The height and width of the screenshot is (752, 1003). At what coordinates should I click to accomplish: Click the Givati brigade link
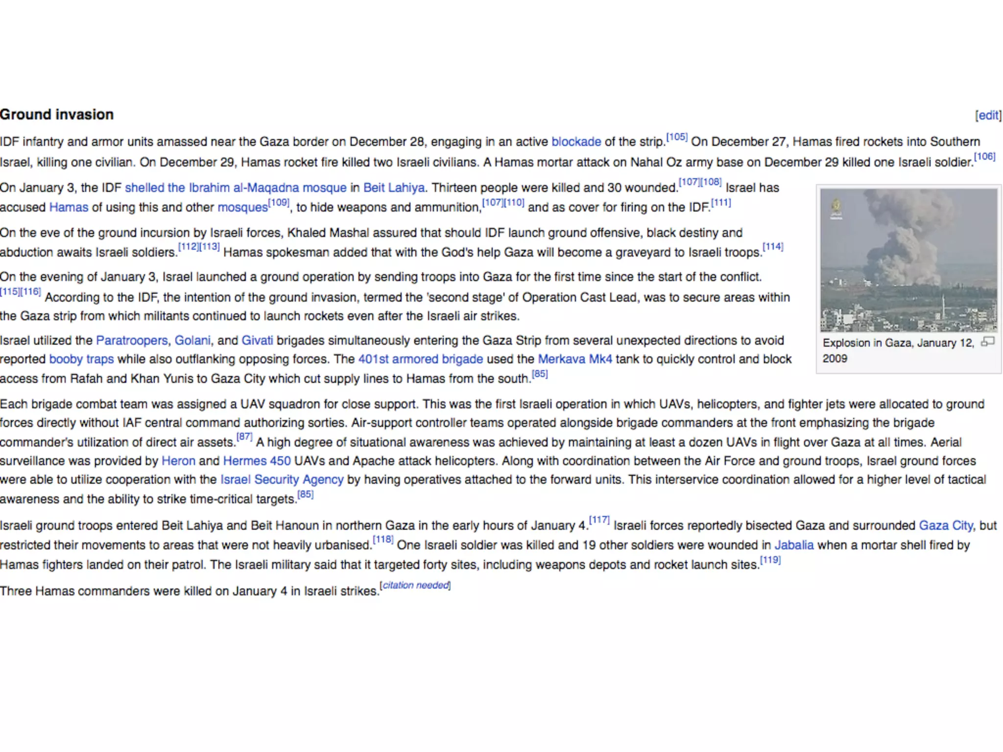[x=257, y=341]
